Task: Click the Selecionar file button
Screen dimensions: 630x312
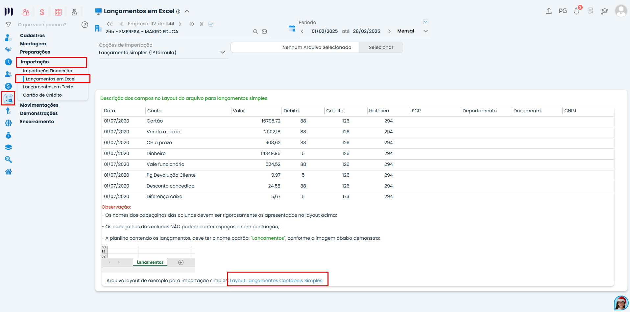Action: [381, 47]
